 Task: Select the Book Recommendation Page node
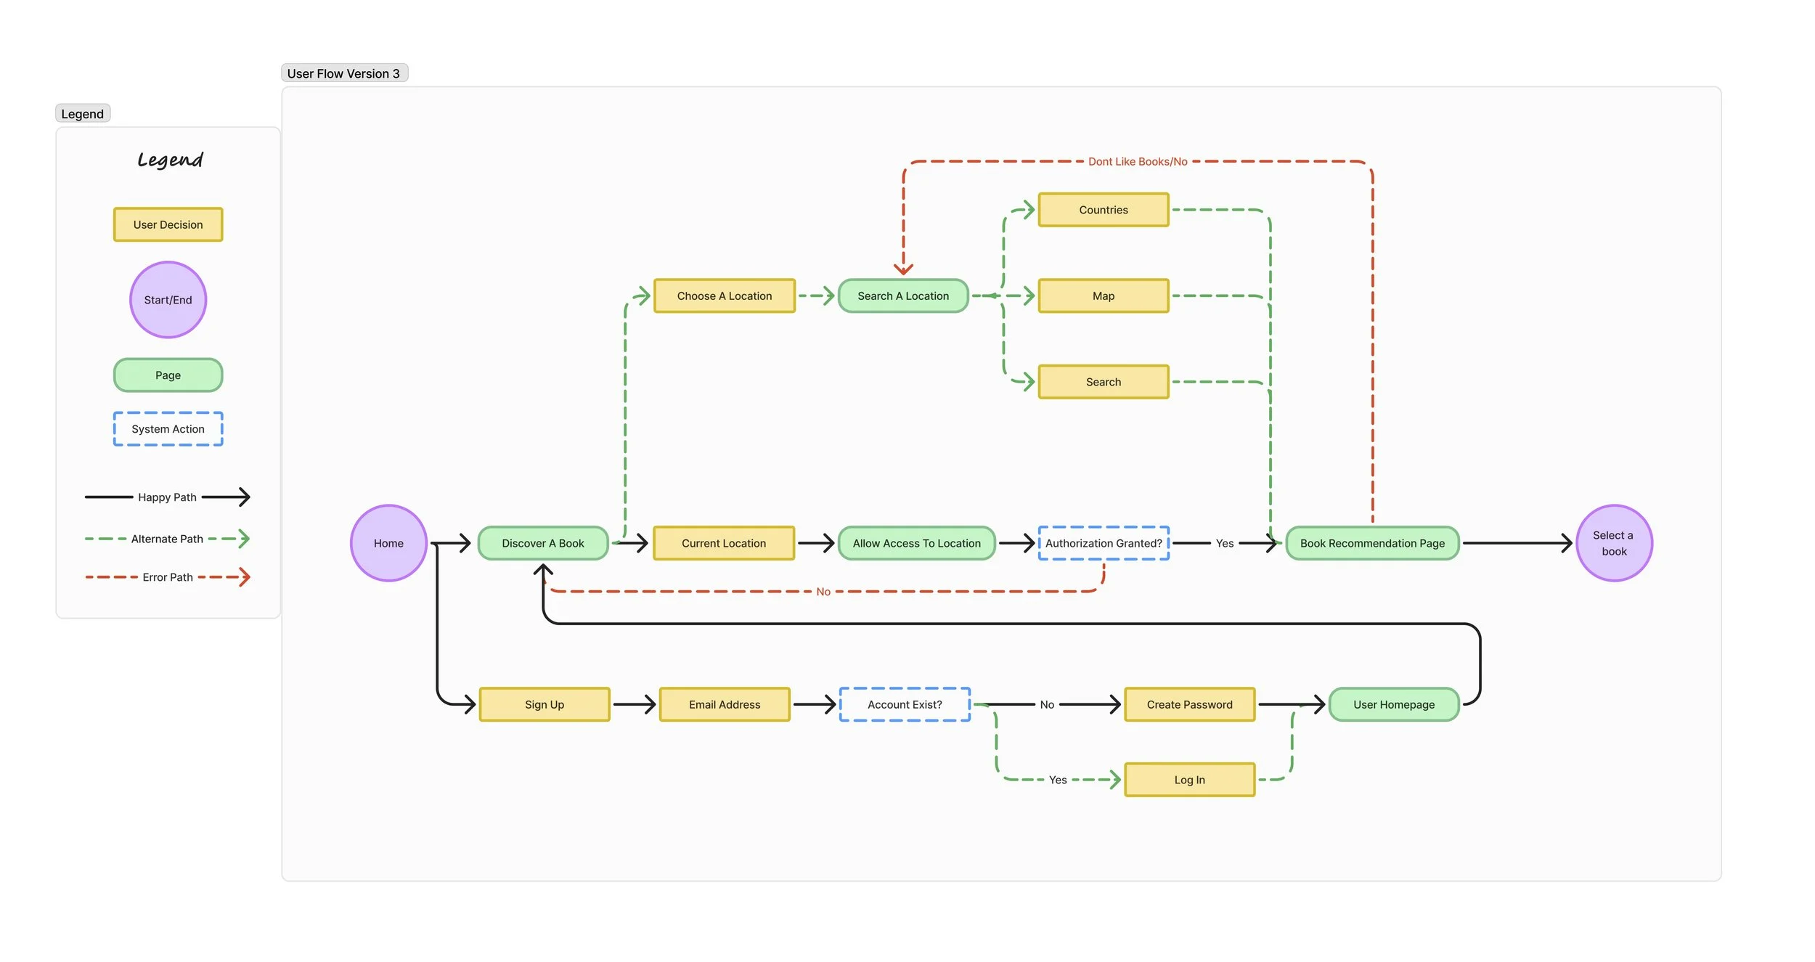pos(1371,543)
